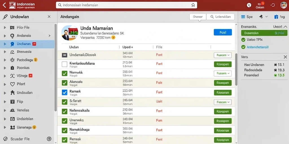
Task: Click the Indonesian app logo icon
Action: 12,5
